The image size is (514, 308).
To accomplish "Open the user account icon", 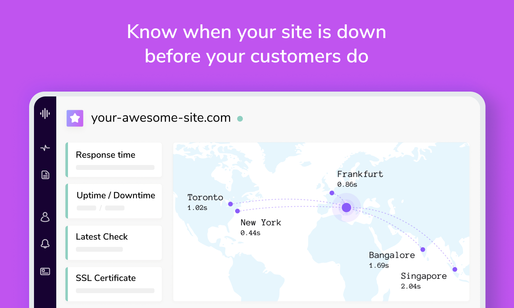I will (x=45, y=217).
